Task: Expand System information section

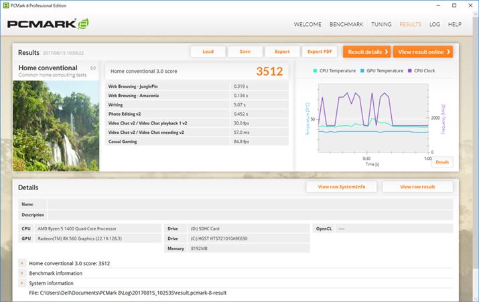Action: pos(22,283)
